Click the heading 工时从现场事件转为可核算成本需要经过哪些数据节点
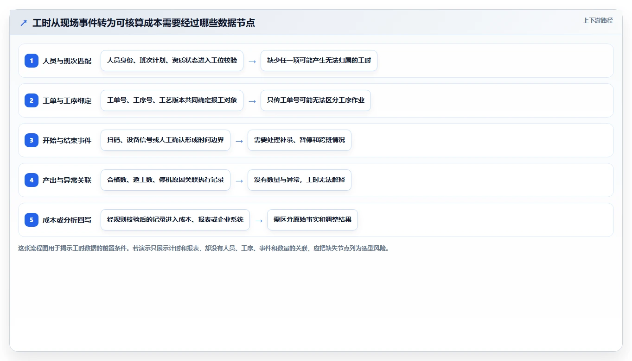This screenshot has height=361, width=632. pos(144,23)
